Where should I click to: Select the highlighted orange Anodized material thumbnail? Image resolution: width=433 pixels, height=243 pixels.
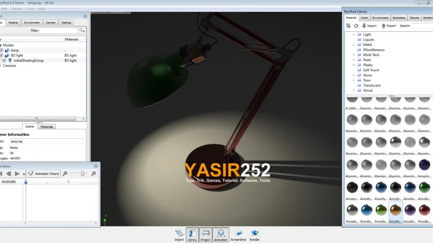pos(395,210)
